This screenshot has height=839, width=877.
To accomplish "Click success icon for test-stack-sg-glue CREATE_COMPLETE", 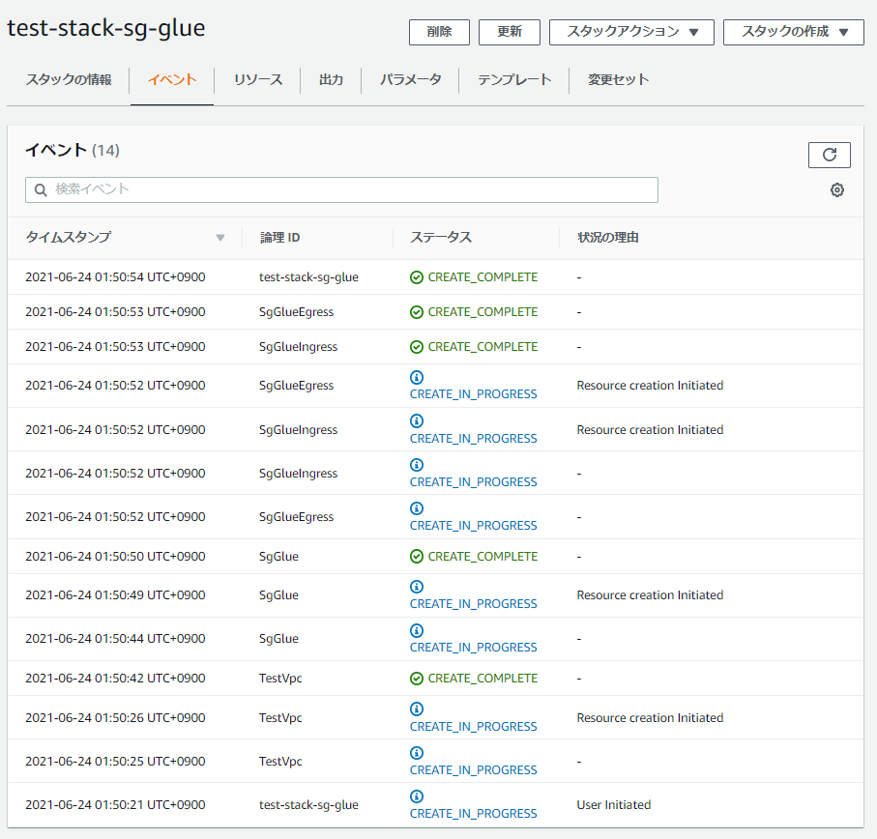I will pos(417,277).
